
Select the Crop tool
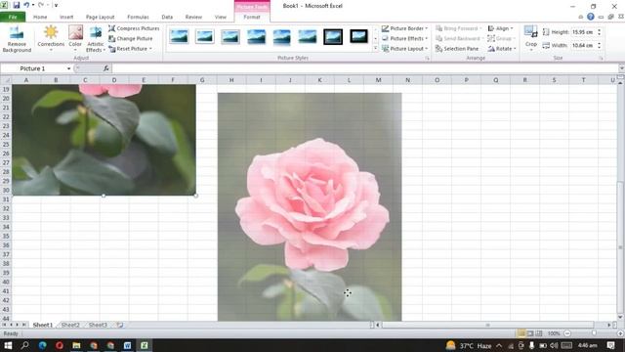(x=531, y=37)
